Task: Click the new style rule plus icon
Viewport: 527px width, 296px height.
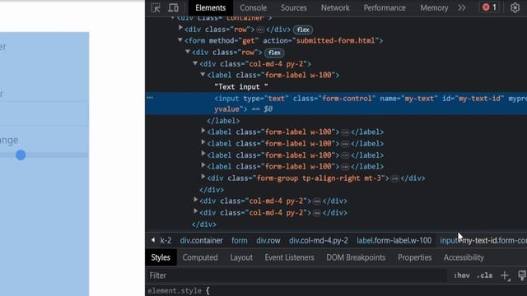Action: [x=505, y=275]
